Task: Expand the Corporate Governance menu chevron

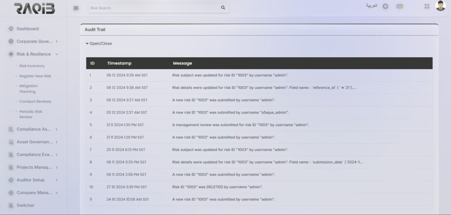Action: (57, 42)
